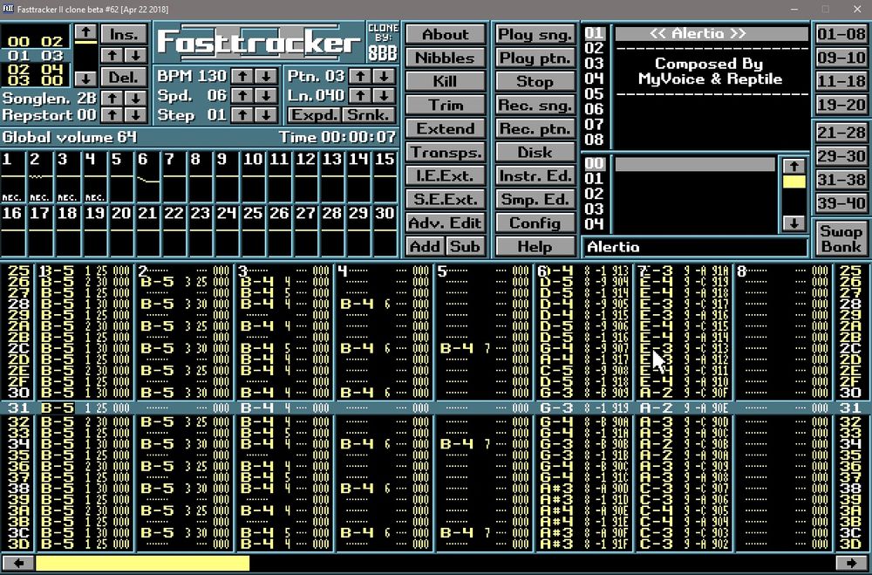The image size is (872, 575).
Task: Open the Config screen
Action: tap(535, 222)
